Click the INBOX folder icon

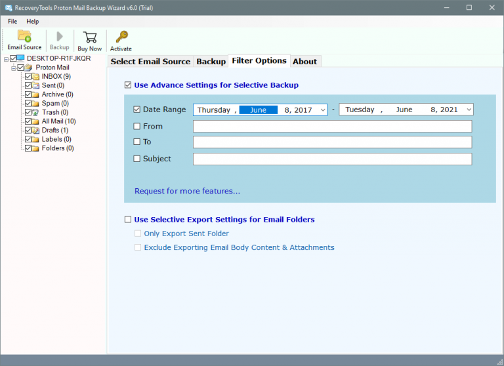(x=35, y=77)
